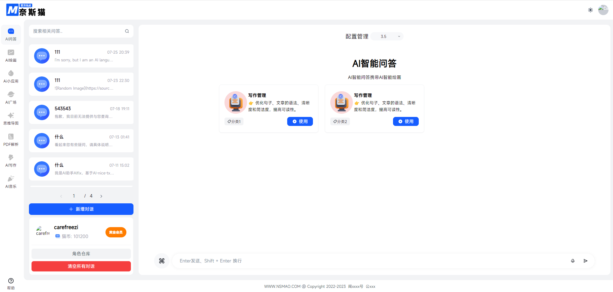Click the conversation titled 543543
This screenshot has width=613, height=292.
pos(81,112)
